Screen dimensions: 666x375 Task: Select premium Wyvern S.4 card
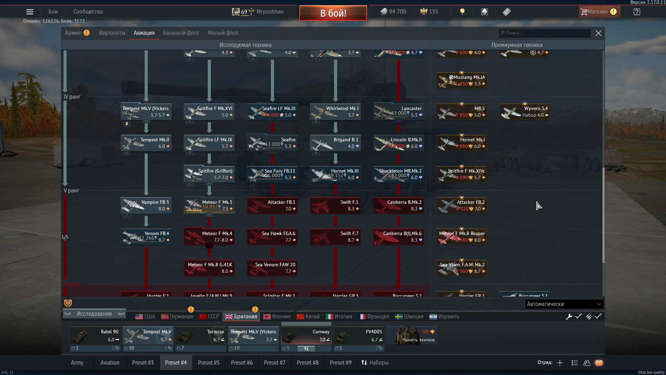(524, 112)
